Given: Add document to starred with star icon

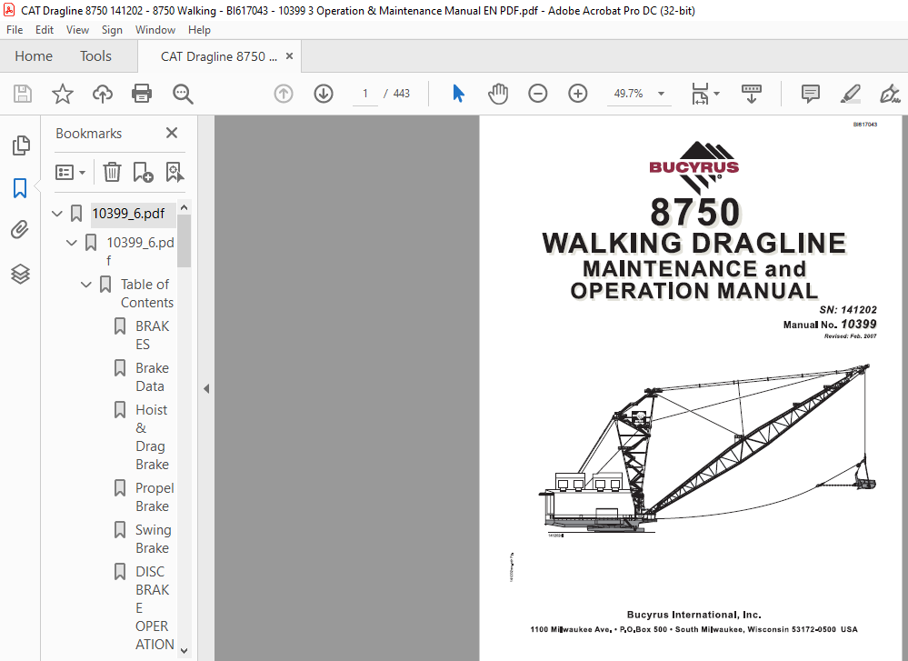Looking at the screenshot, I should click(63, 94).
